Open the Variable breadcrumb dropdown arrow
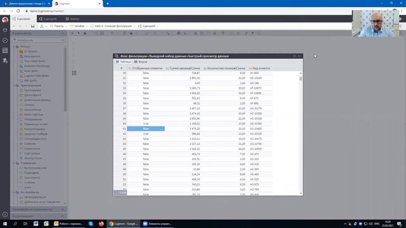 87,27
